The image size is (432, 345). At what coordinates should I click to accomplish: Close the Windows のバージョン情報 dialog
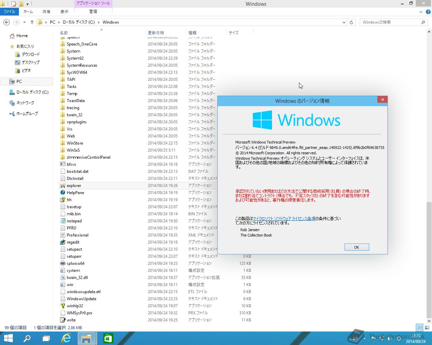(382, 99)
